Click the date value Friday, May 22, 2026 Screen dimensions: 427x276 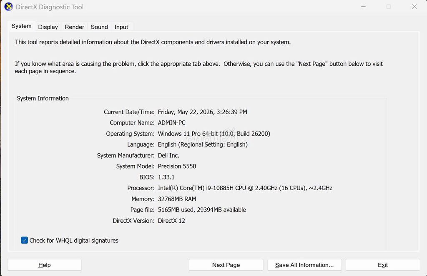click(x=203, y=112)
